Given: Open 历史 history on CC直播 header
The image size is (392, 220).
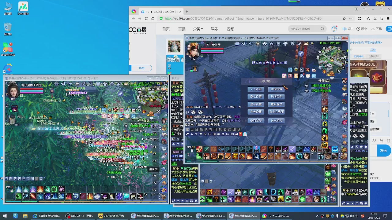Looking at the screenshot, I should coord(362,29).
